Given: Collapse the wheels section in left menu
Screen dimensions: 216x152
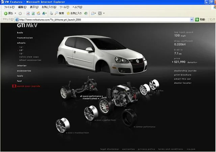Looking at the screenshot, I should (21, 43).
